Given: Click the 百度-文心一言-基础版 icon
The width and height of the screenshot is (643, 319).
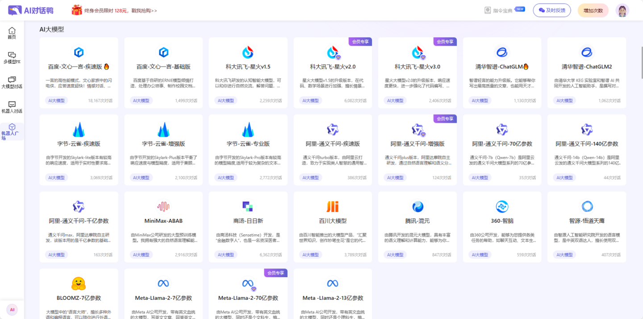Looking at the screenshot, I should tap(163, 53).
